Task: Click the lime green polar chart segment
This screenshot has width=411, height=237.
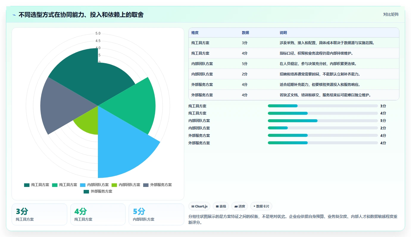Action: [x=88, y=122]
